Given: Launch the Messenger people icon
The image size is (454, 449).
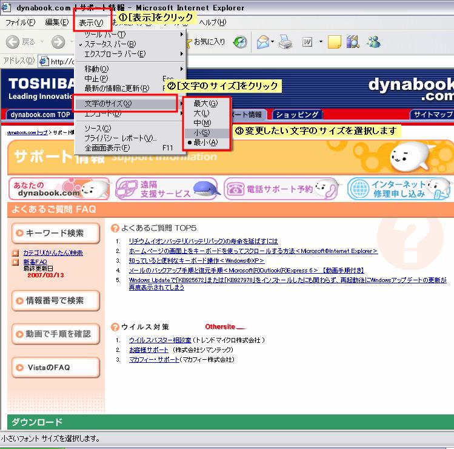Looking at the screenshot, I should (373, 42).
